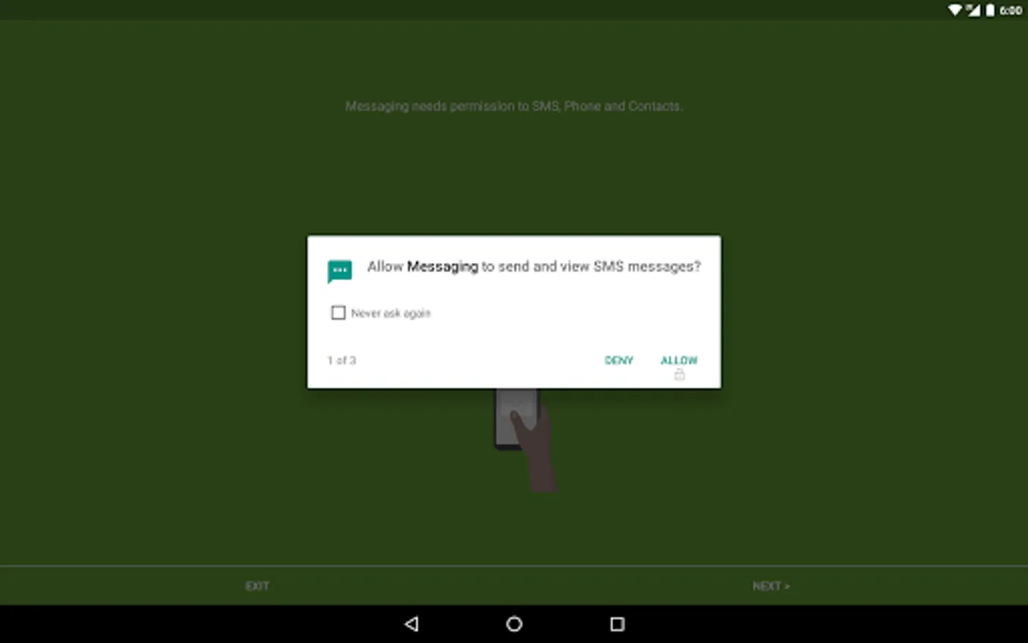The height and width of the screenshot is (643, 1028).
Task: Allow Messaging to access SMS messages
Action: [678, 360]
